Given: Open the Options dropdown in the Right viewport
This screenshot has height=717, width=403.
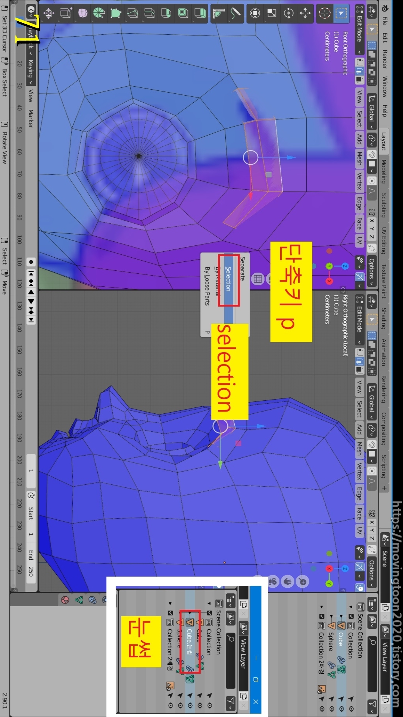Looking at the screenshot, I should pos(372,572).
